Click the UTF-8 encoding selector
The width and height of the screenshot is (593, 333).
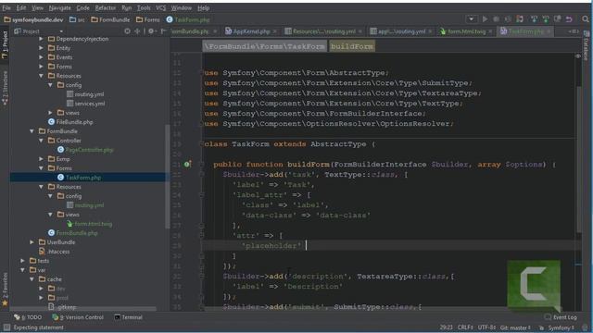pyautogui.click(x=486, y=327)
